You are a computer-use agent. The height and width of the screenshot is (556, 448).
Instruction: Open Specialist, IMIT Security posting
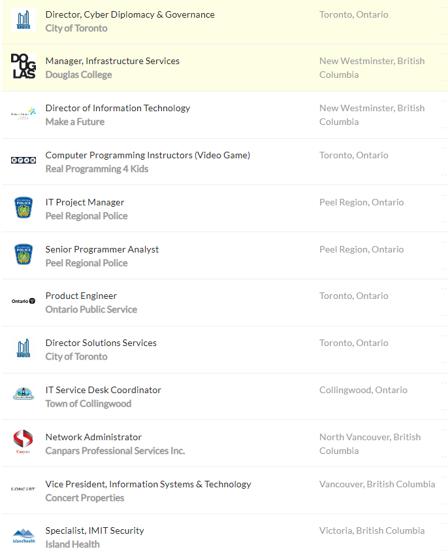coord(95,530)
